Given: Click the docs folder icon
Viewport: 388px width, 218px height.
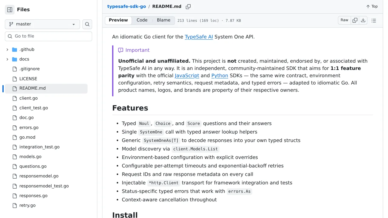Looking at the screenshot, I should pos(15,59).
